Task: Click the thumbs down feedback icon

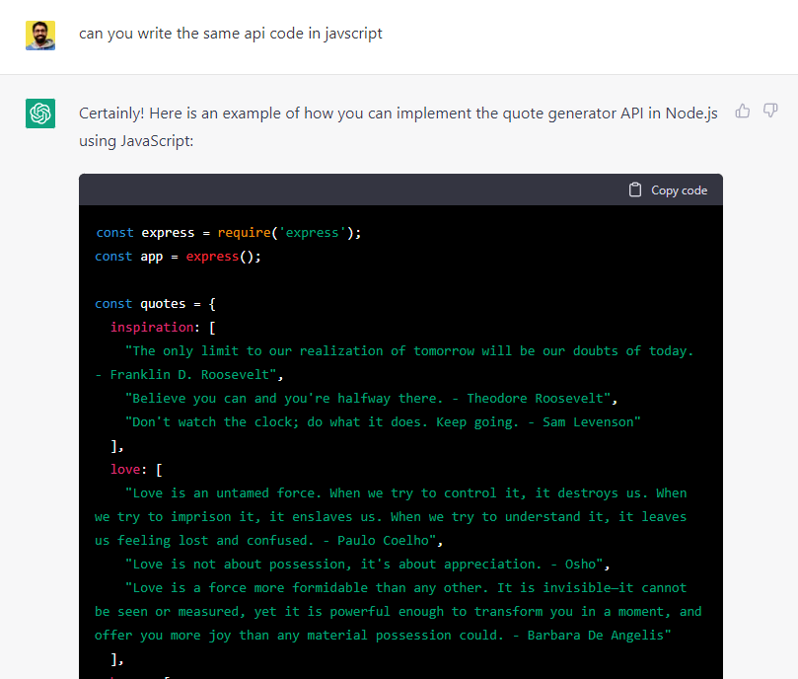Action: click(770, 111)
